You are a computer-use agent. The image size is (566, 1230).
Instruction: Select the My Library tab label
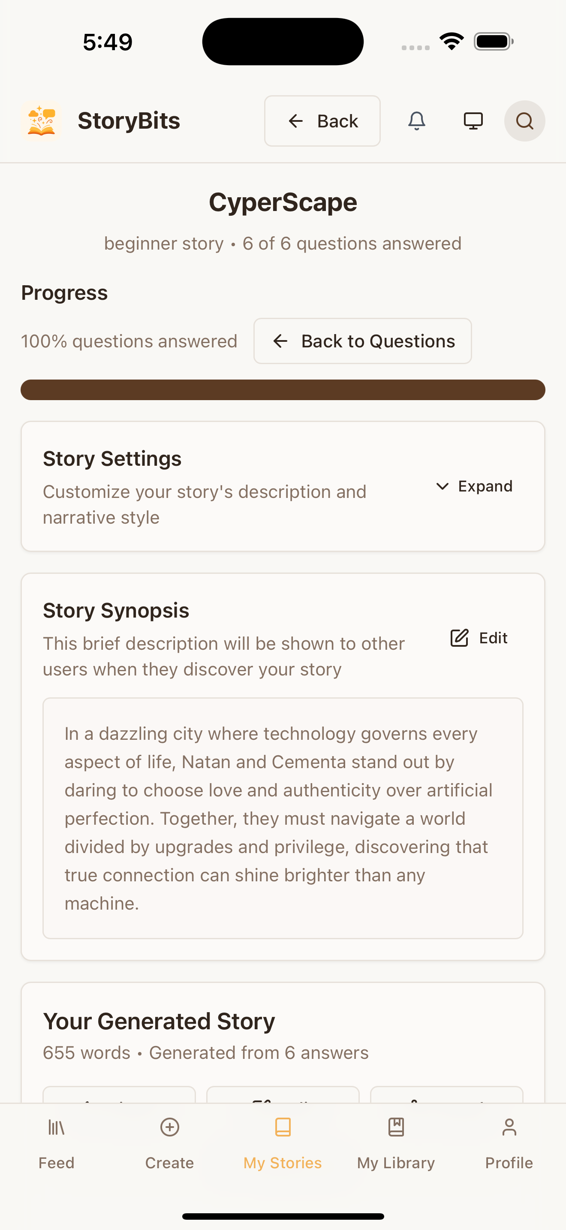(x=396, y=1163)
